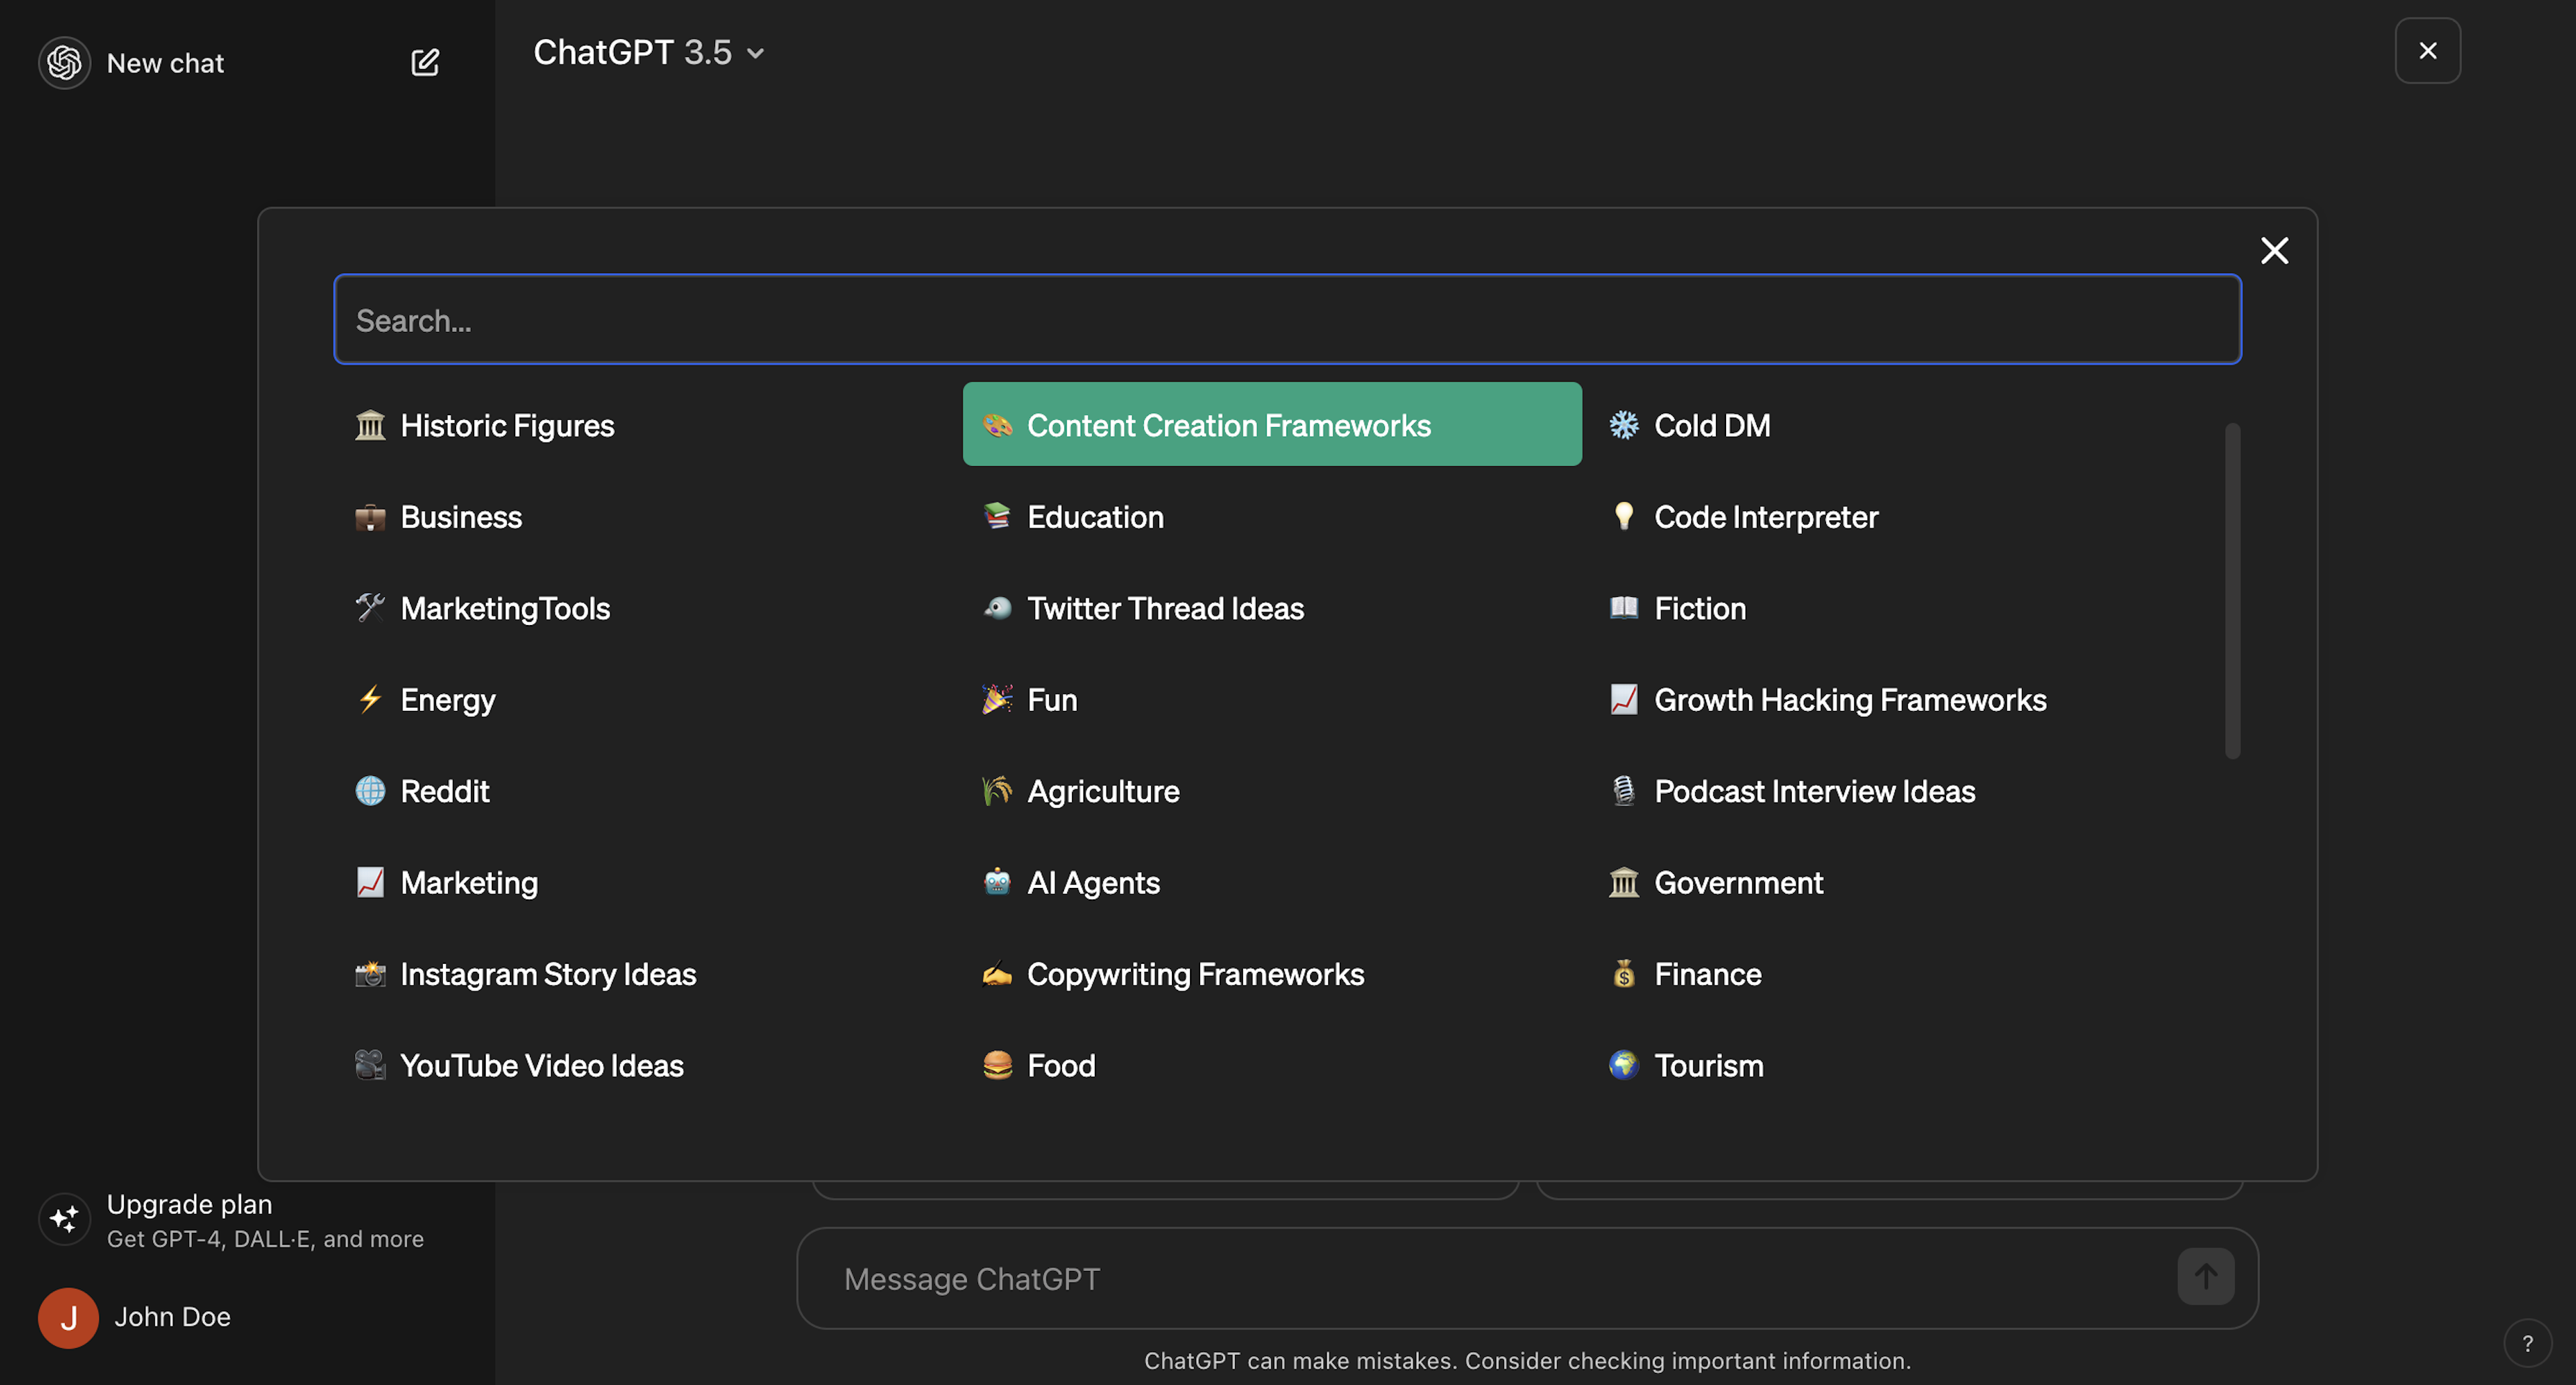Close the category picker dialog

[2274, 250]
